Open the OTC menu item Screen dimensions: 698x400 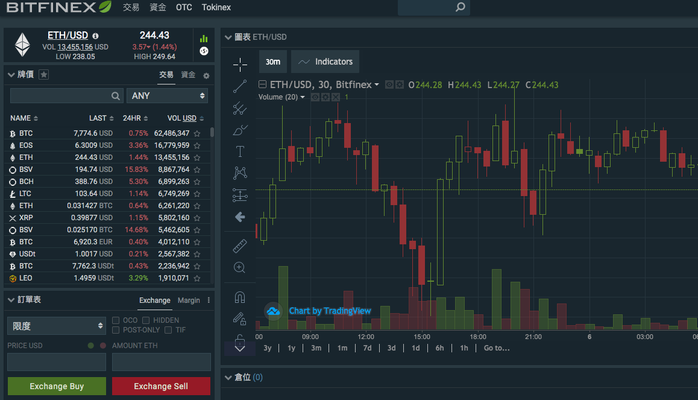click(x=184, y=7)
